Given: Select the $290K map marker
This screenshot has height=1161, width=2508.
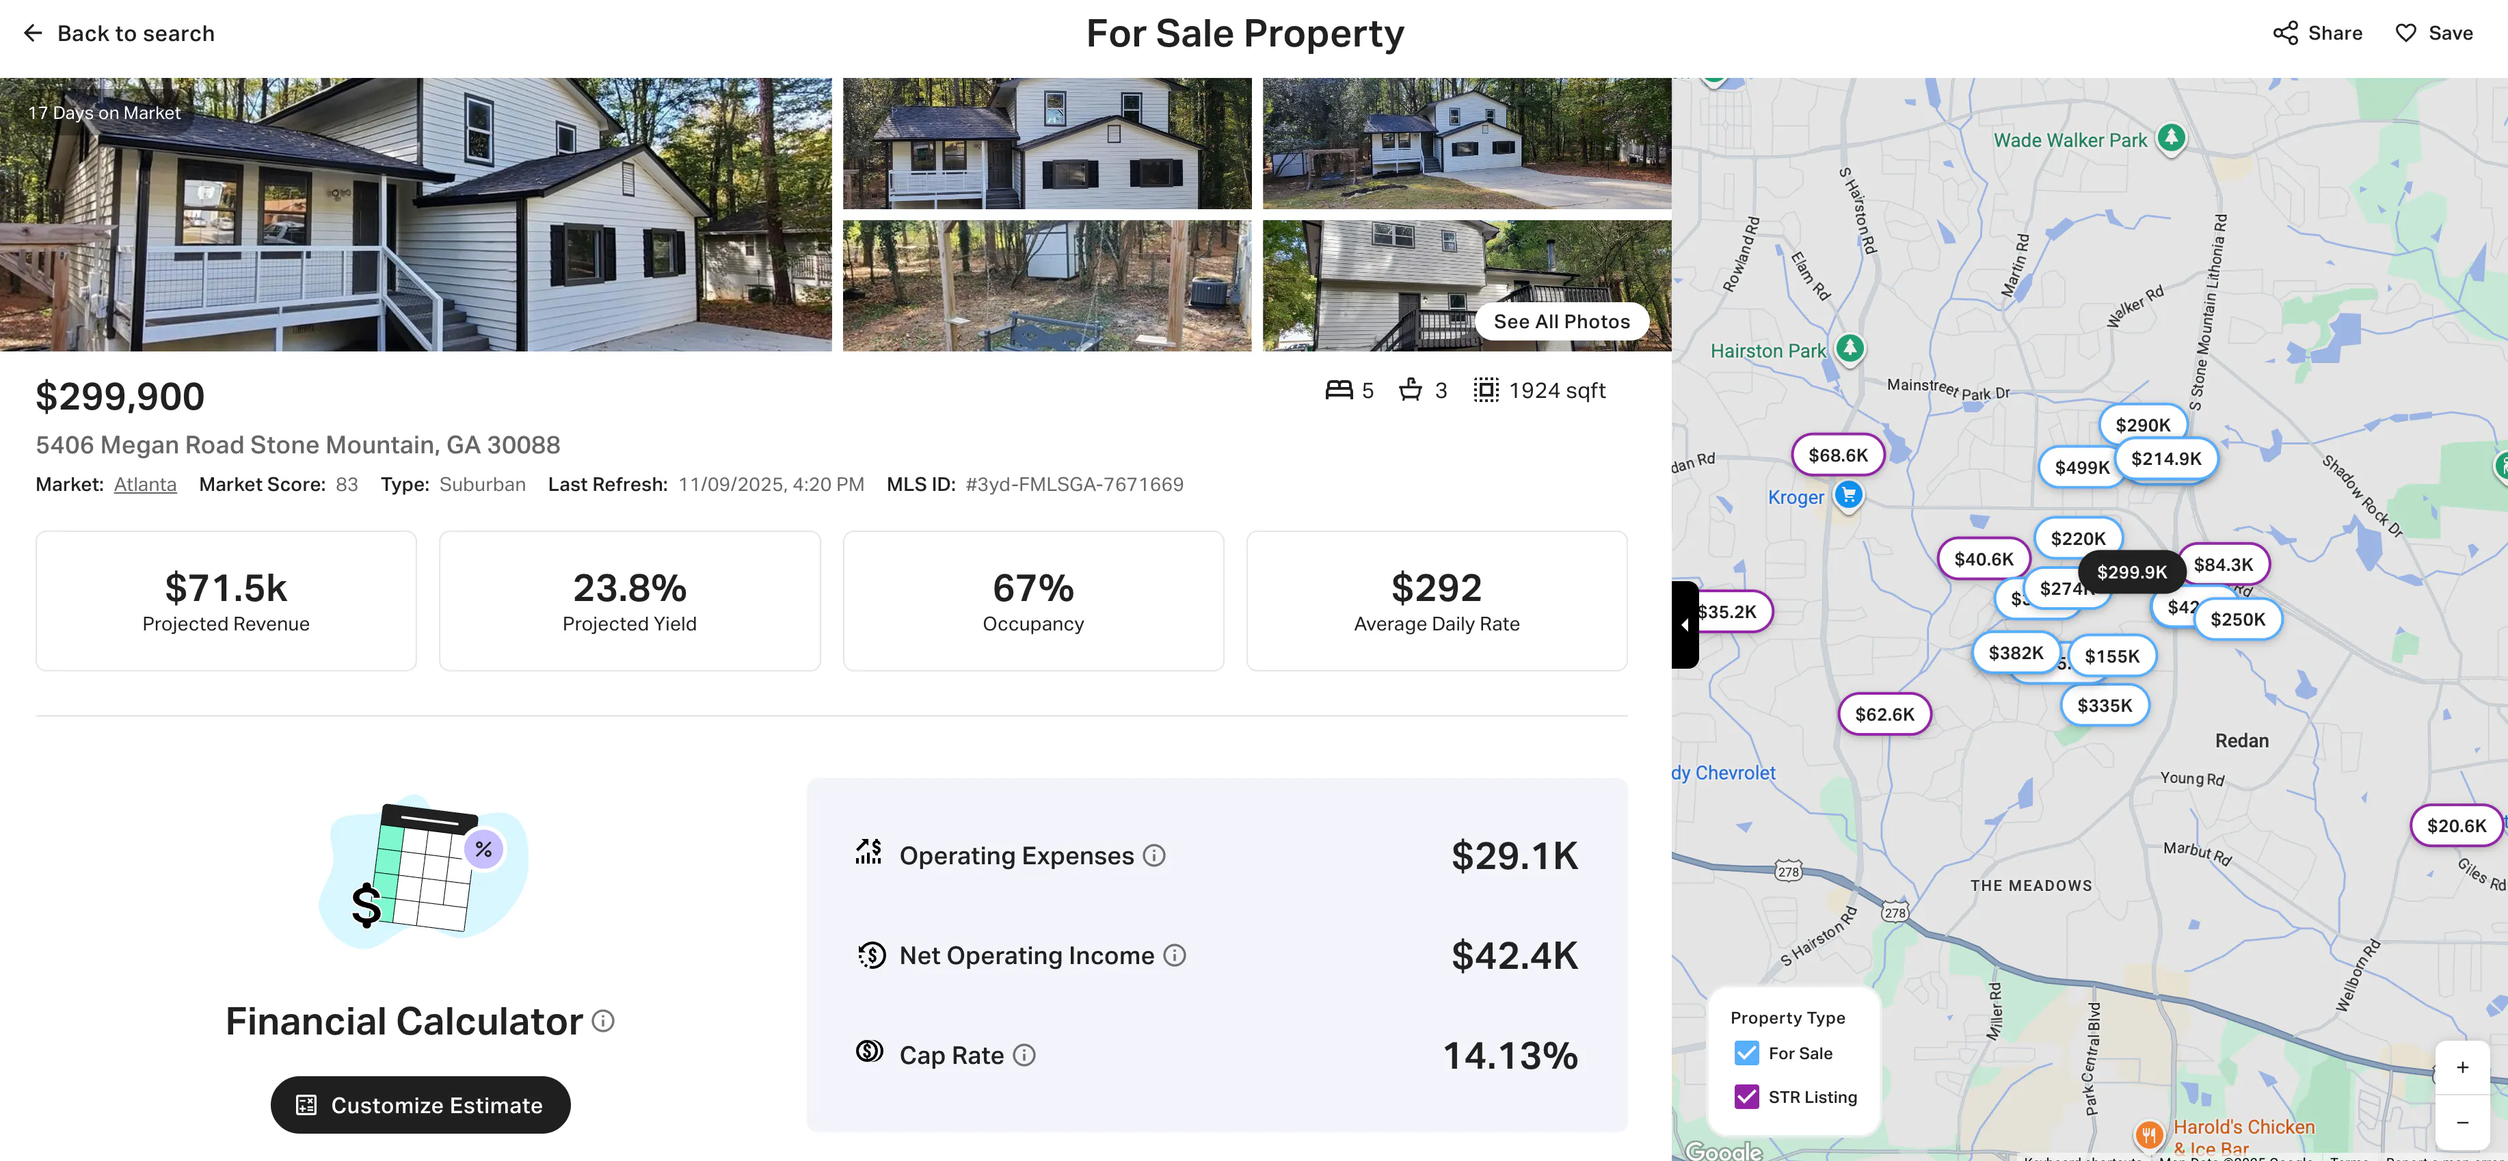Looking at the screenshot, I should pos(2143,425).
